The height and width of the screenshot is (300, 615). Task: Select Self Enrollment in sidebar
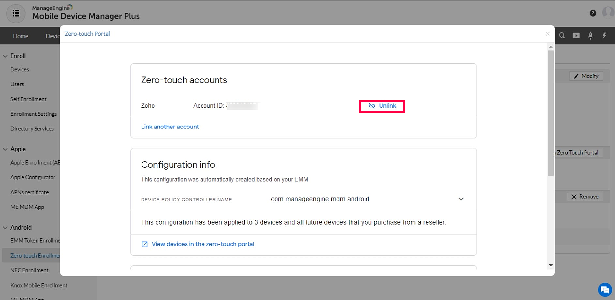click(28, 99)
